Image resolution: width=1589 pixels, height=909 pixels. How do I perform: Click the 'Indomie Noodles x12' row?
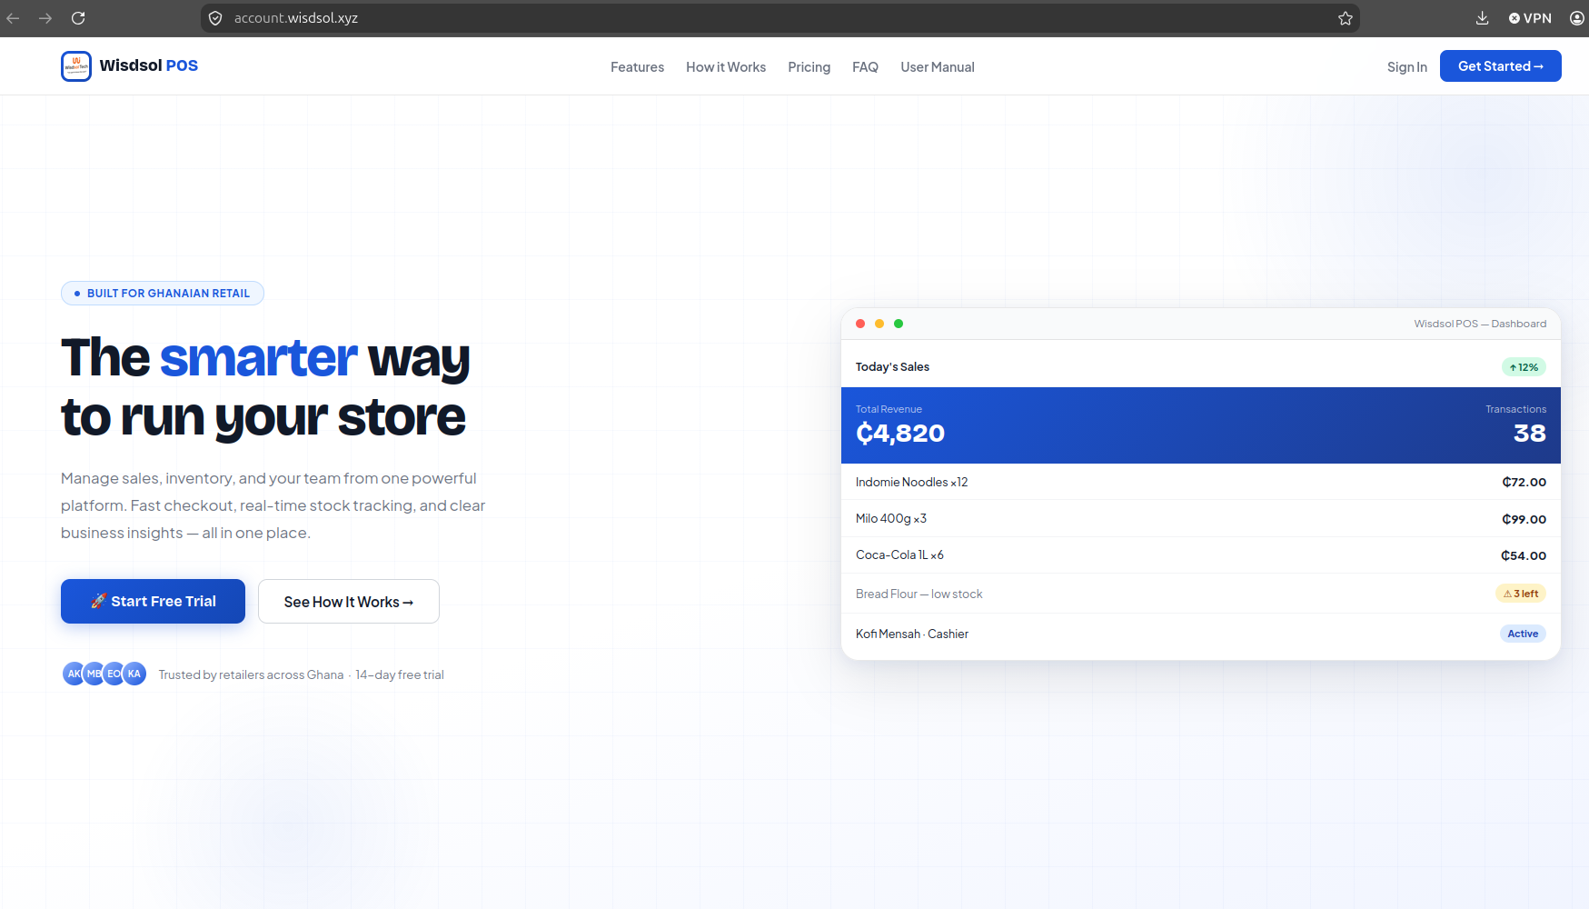point(1201,482)
